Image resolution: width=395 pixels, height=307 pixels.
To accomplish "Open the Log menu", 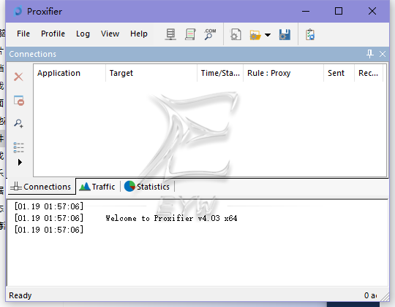I will (x=83, y=34).
